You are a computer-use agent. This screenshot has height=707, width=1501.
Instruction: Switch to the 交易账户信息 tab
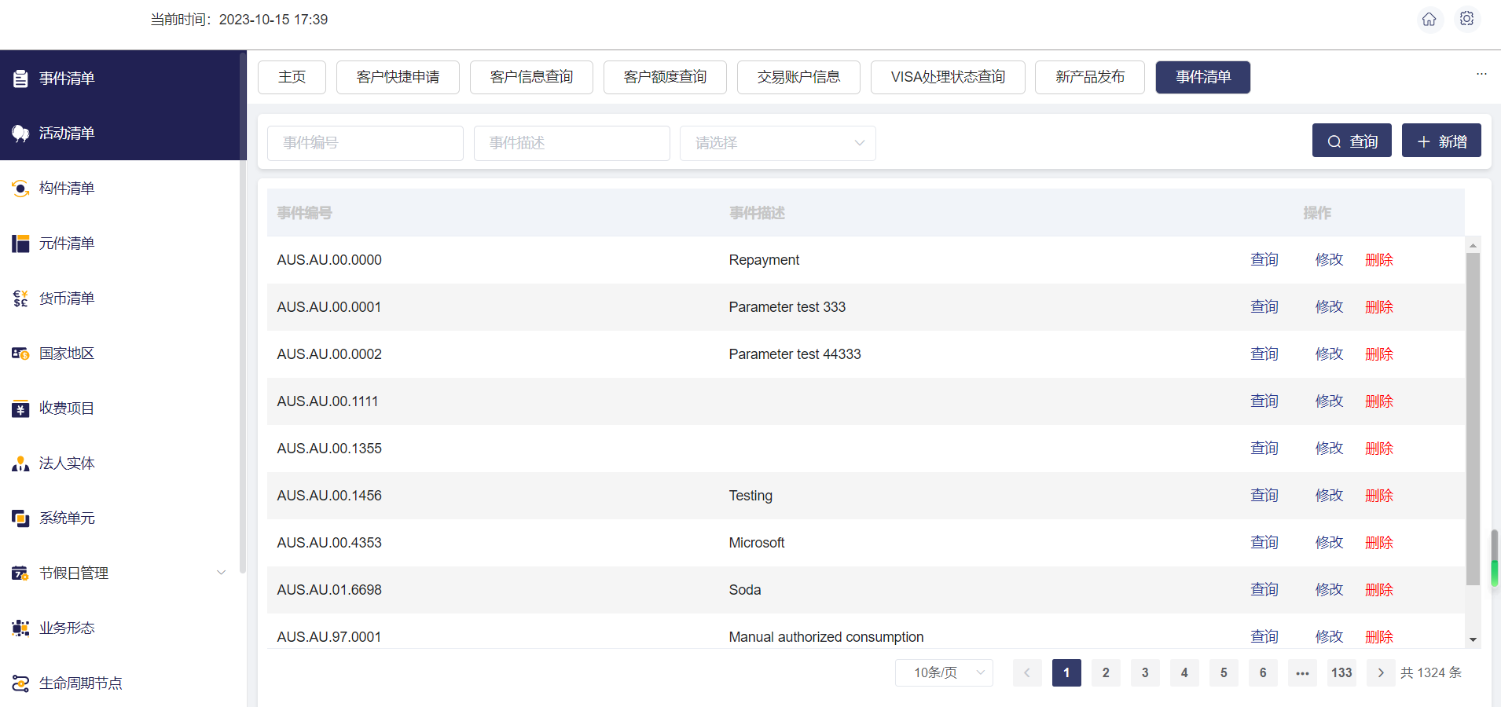pos(798,77)
